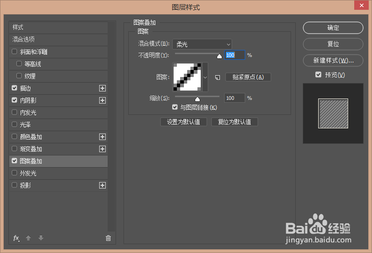Image resolution: width=372 pixels, height=253 pixels.
Task: Open the pattern picker dropdown arrow
Action: click(205, 77)
